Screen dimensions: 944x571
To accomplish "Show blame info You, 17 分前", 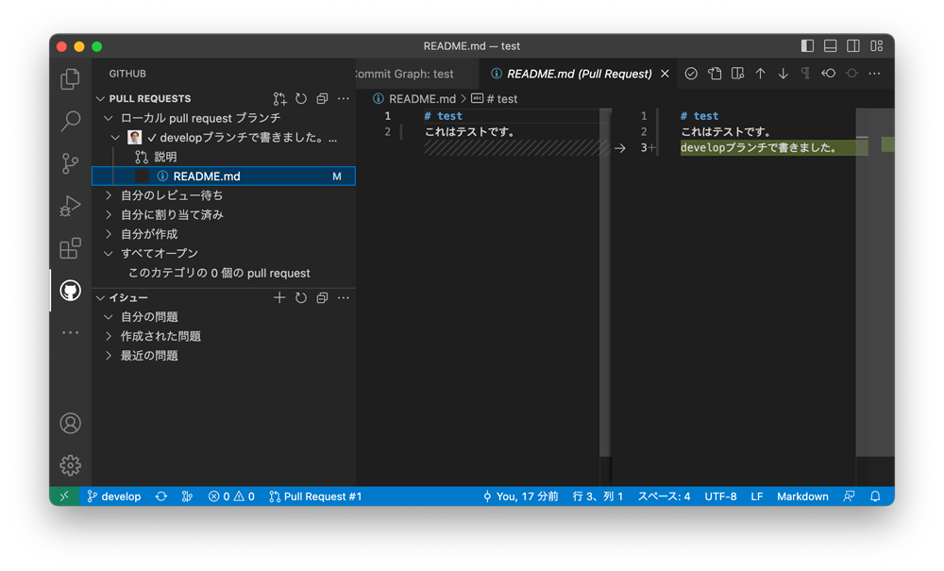I will click(521, 496).
